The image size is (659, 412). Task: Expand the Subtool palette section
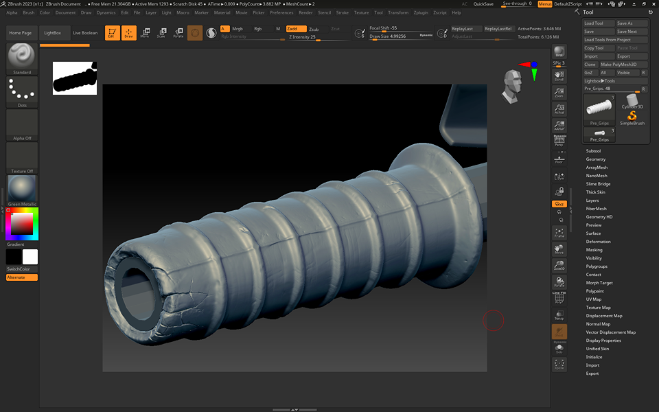click(593, 151)
